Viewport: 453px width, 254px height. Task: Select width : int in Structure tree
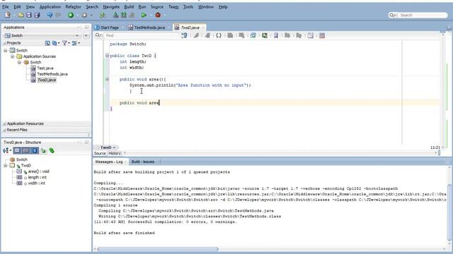click(36, 183)
